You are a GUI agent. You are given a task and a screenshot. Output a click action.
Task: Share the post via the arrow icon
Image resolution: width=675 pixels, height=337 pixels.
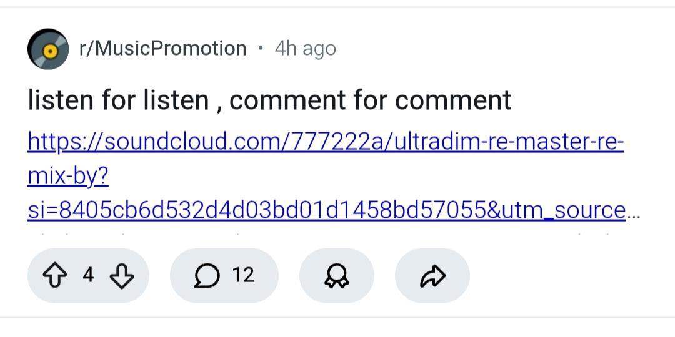(432, 275)
